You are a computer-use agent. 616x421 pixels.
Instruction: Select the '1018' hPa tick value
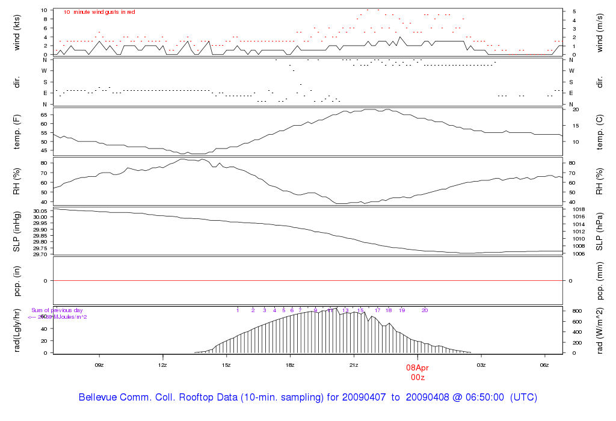[579, 209]
